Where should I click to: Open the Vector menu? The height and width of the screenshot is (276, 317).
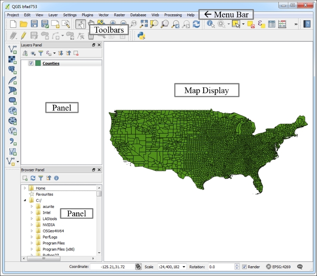pos(104,15)
